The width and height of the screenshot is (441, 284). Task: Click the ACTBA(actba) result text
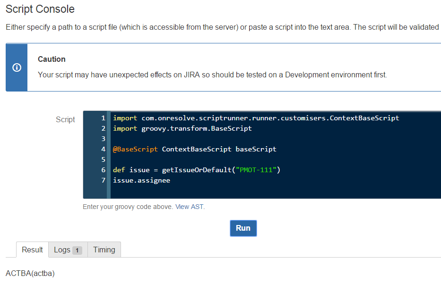tap(30, 273)
